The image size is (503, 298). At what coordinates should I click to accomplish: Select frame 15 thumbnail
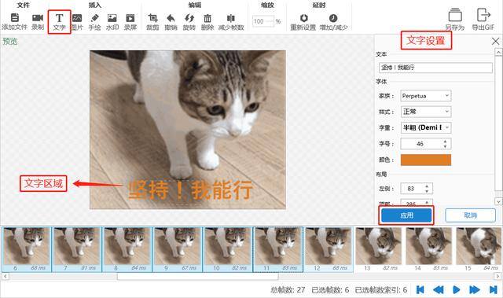pos(479,249)
